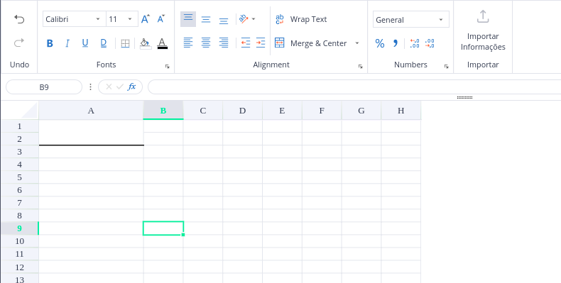
Task: Select column D header
Action: click(243, 111)
